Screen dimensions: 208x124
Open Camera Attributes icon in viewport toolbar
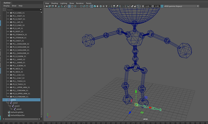(53, 6)
